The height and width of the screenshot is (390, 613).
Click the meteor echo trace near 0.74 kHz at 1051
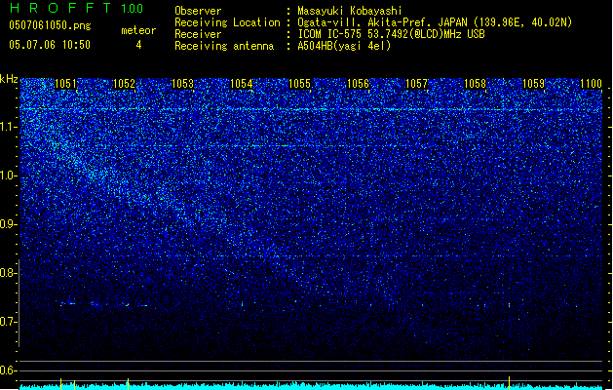pos(69,303)
